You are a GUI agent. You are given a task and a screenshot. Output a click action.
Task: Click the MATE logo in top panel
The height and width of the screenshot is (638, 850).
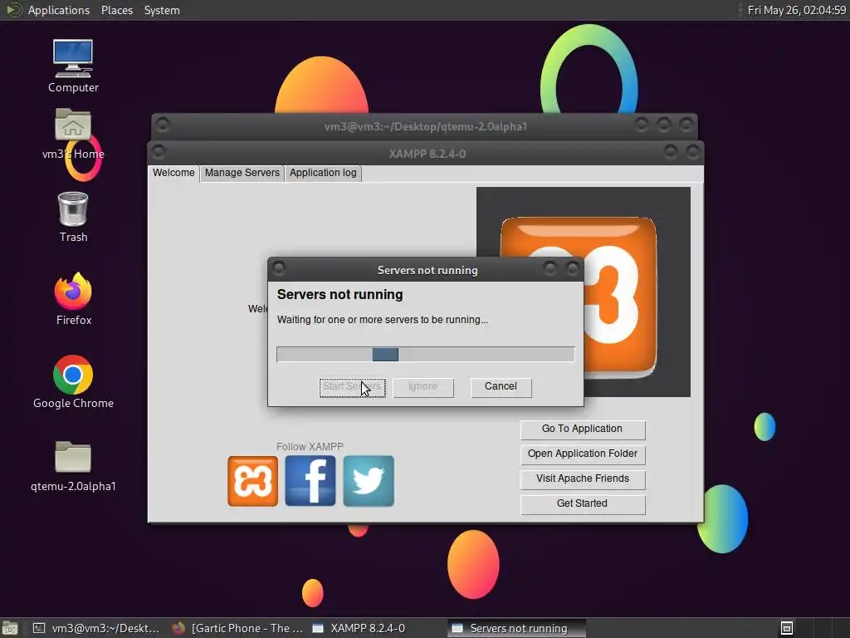point(12,10)
